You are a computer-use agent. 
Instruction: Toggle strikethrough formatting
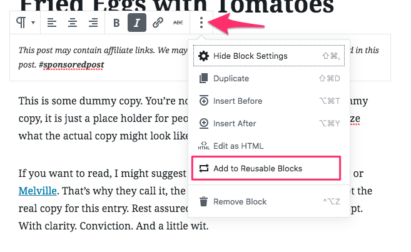178,23
